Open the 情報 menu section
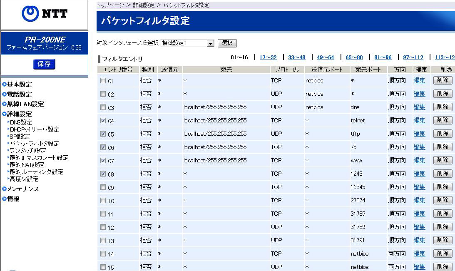 (13, 199)
